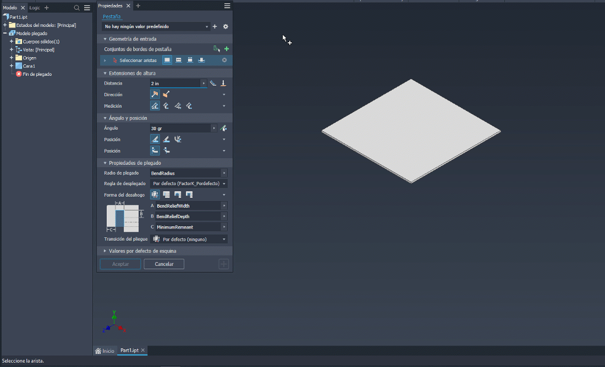Open preset settings gear icon
The height and width of the screenshot is (367, 605).
226,26
